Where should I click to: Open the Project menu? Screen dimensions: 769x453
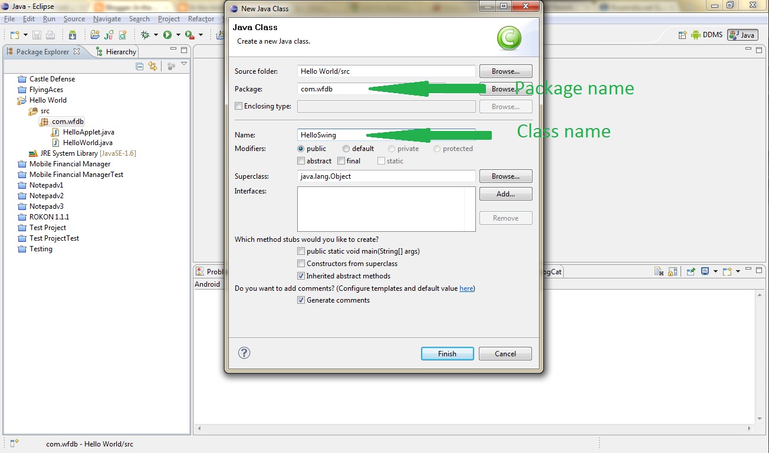click(169, 19)
